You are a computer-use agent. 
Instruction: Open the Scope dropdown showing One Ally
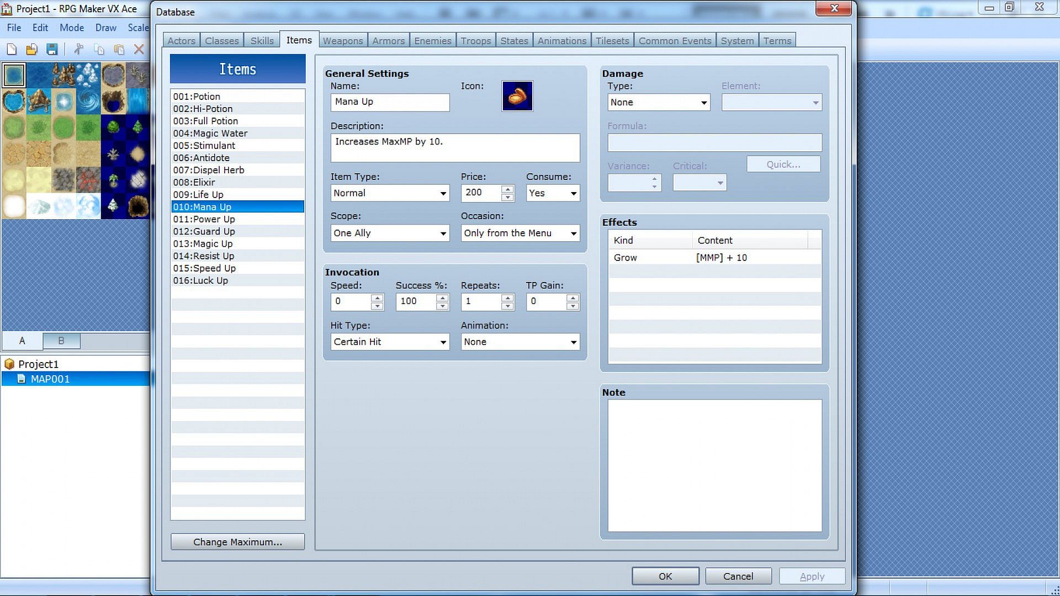pos(390,233)
